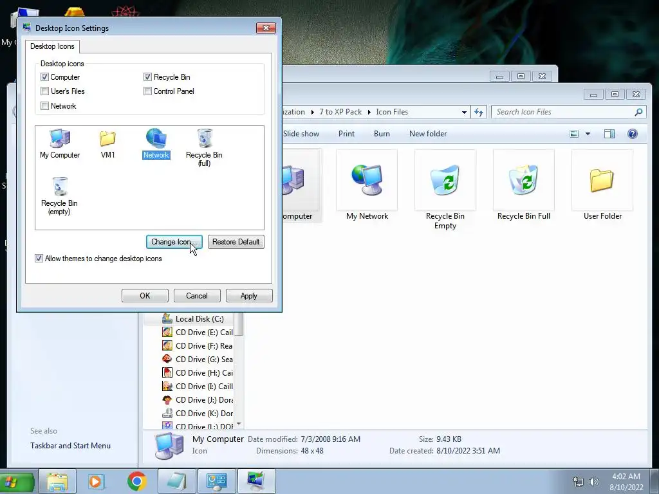
Task: Enable the User's Files checkbox
Action: tap(44, 91)
